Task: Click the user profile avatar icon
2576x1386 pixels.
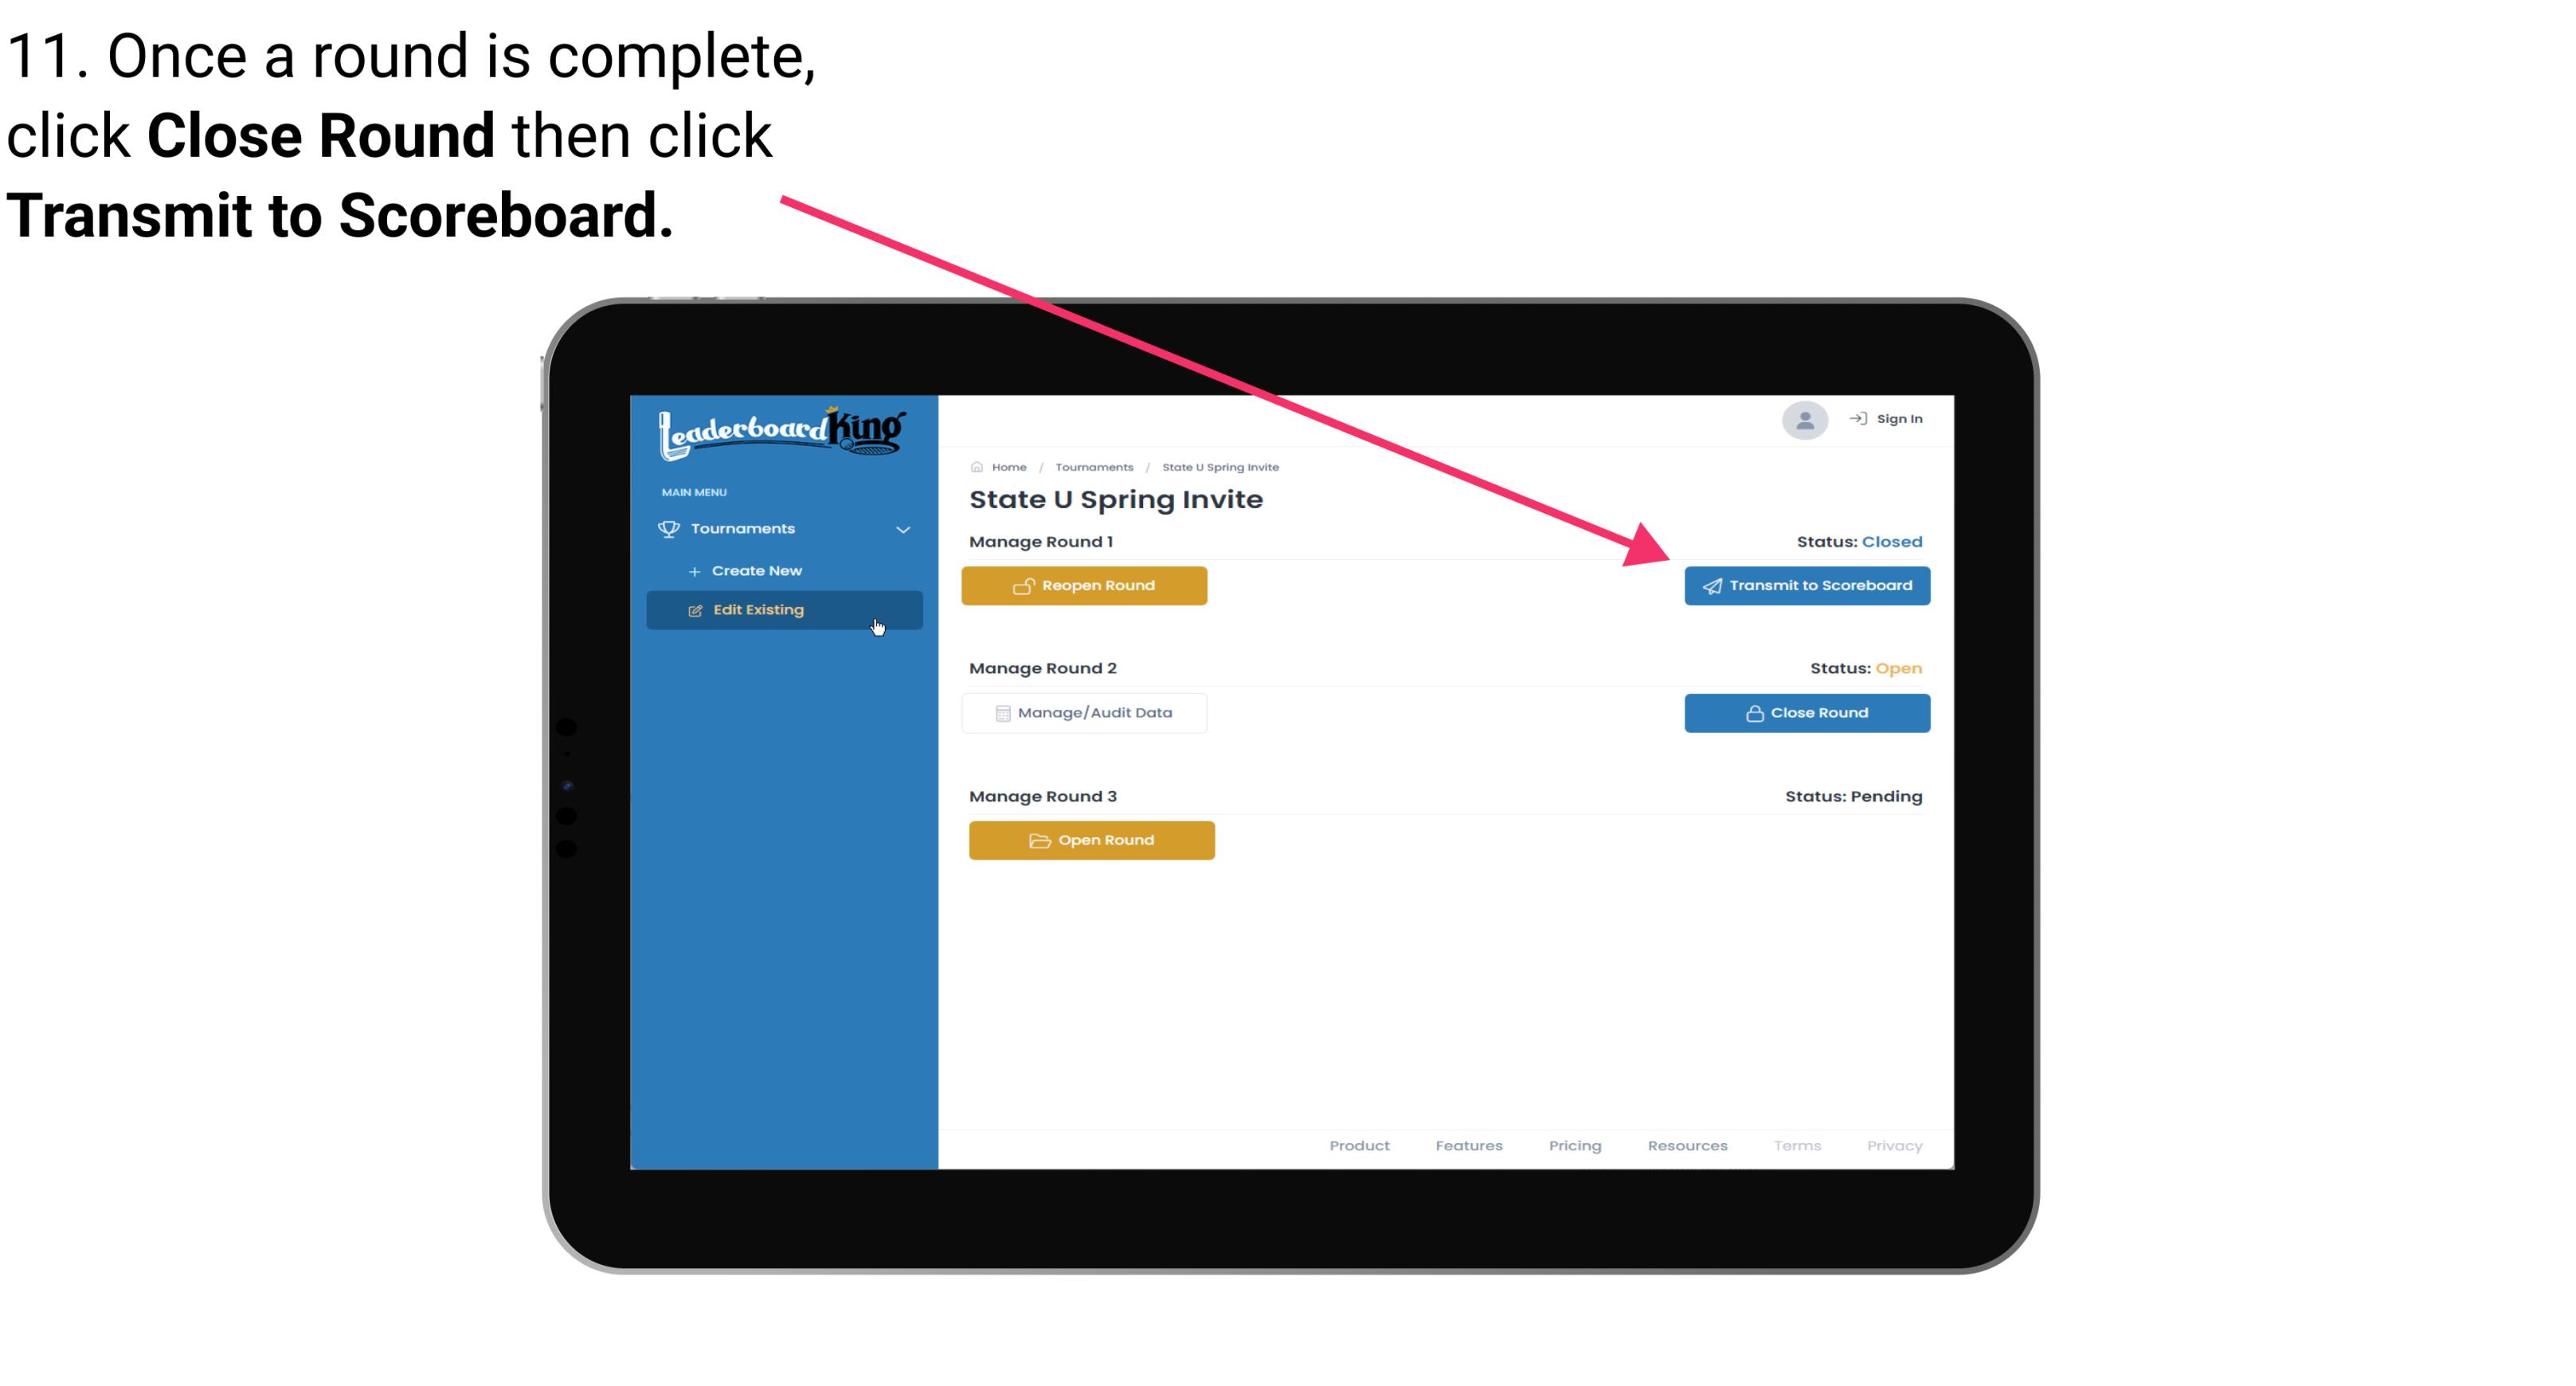Action: pyautogui.click(x=1802, y=423)
